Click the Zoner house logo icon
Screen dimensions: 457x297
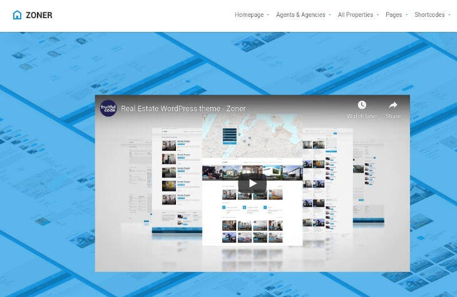(17, 15)
